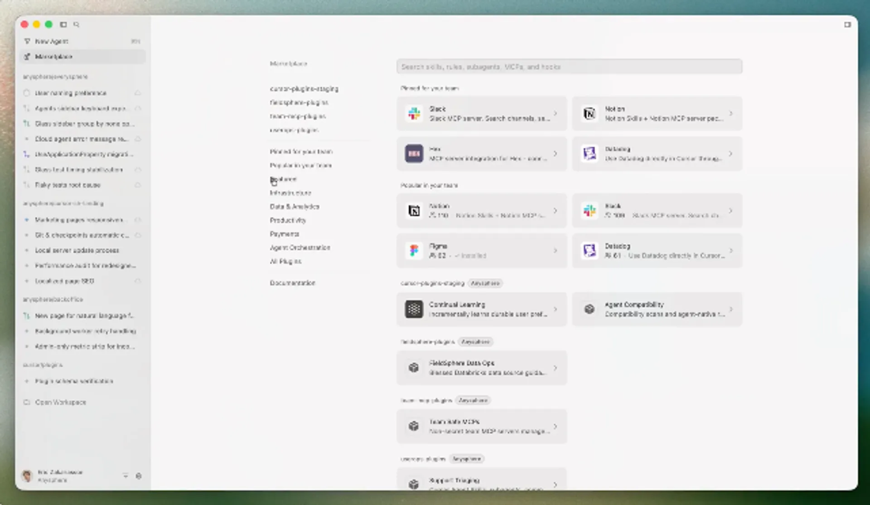
Task: Expand the pinned Notion plugin chevron
Action: [x=730, y=113]
